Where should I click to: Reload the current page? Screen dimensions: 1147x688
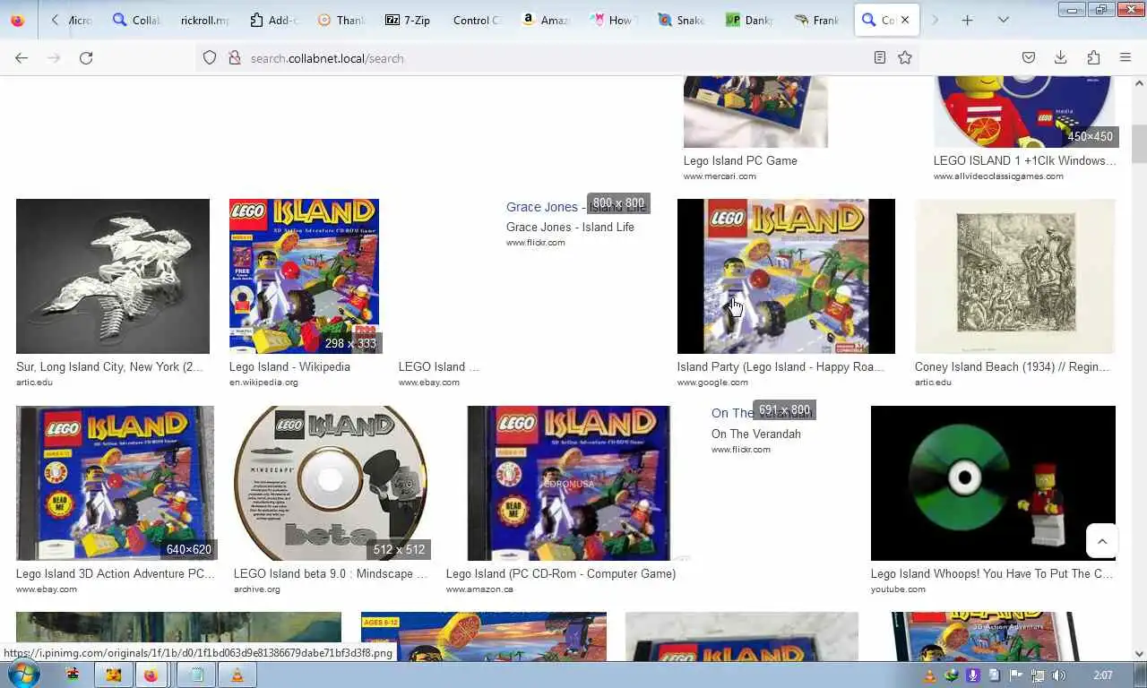[86, 58]
